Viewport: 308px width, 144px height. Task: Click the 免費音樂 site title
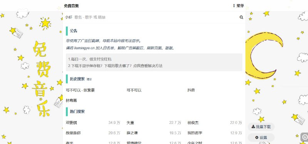pos(71,6)
